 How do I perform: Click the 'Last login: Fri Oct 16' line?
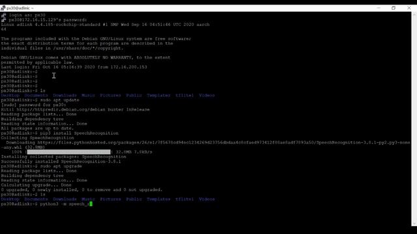(x=74, y=67)
